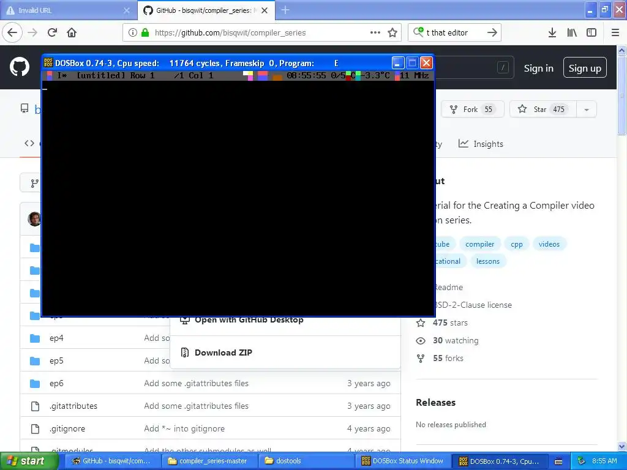This screenshot has width=627, height=470.
Task: Close the GitHub browser tab
Action: 265,10
